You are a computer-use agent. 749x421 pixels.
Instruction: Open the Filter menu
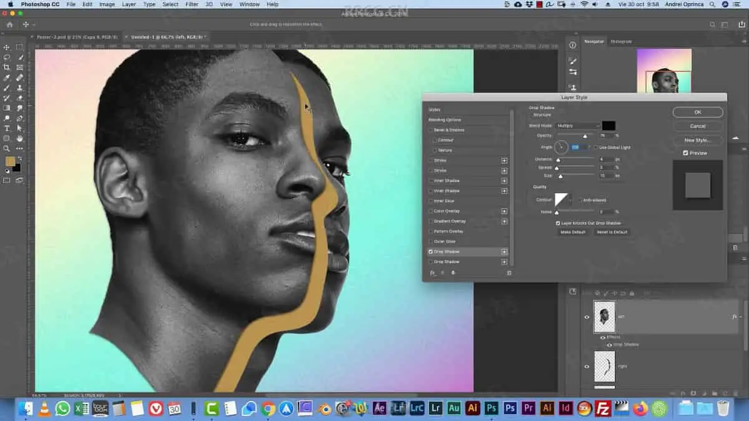click(192, 4)
